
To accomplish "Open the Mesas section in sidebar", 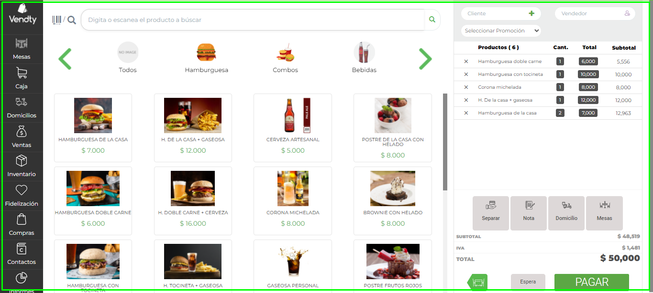I will click(22, 49).
